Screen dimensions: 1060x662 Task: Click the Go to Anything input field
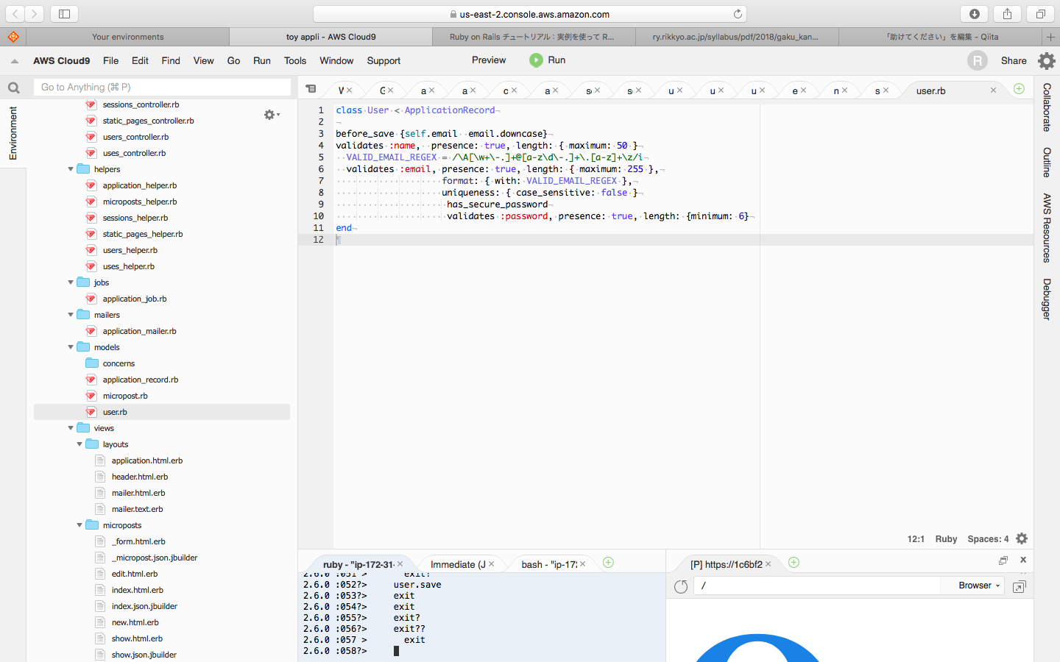coord(162,88)
